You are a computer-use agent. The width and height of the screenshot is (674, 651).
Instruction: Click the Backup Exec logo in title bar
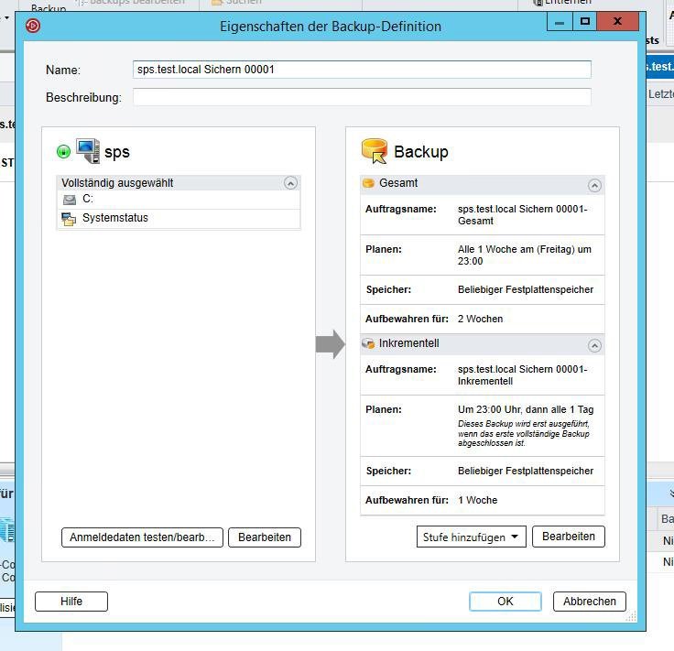point(33,26)
